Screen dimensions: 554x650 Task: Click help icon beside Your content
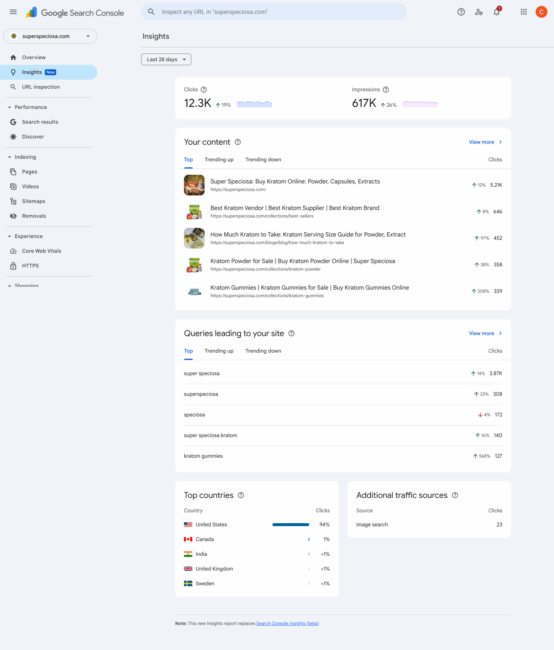click(x=238, y=142)
